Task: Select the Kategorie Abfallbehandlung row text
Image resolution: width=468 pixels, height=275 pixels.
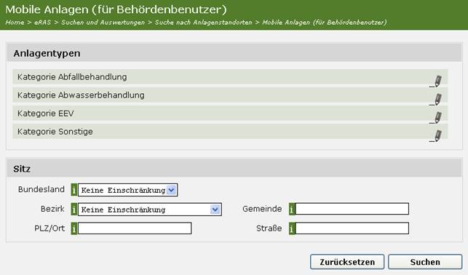Action: coord(72,77)
